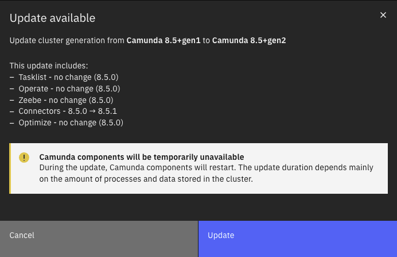Viewport: 397px width, 257px height.
Task: Close the Update available dialog
Action: (383, 15)
